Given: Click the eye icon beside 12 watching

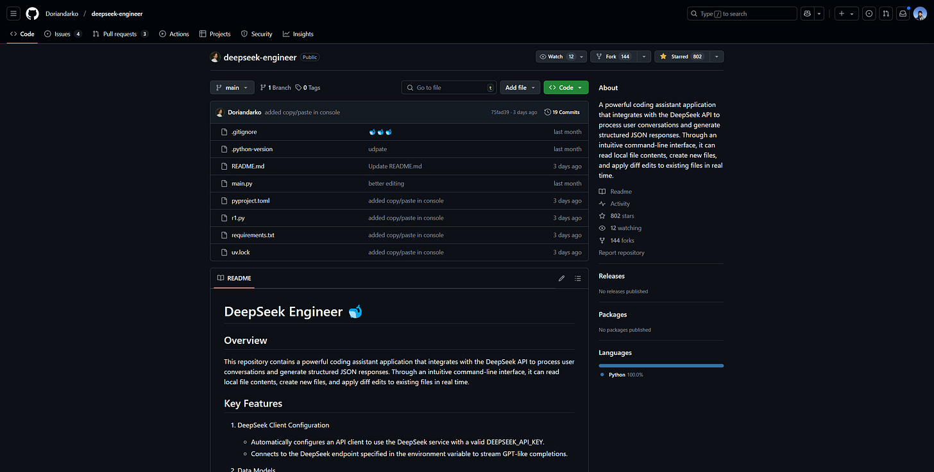Looking at the screenshot, I should click(602, 228).
